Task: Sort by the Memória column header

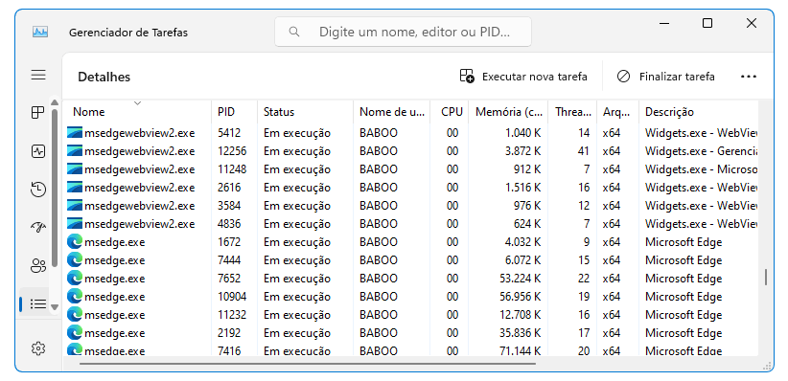Action: 508,112
